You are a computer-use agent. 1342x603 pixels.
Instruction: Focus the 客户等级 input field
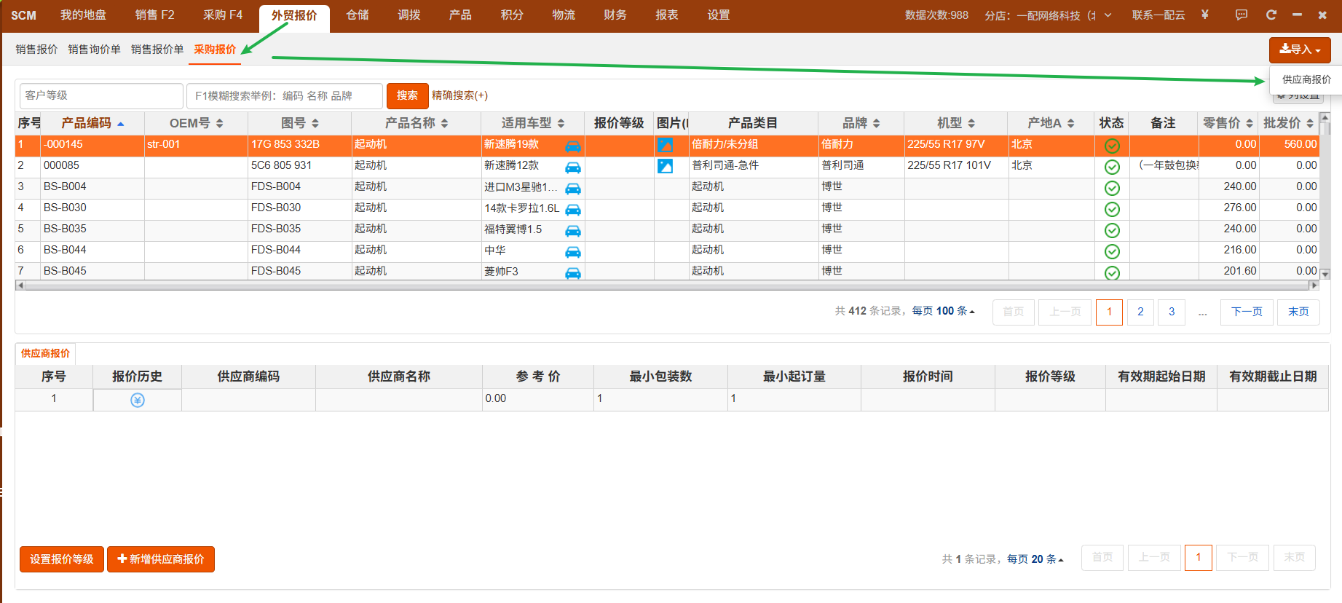(x=101, y=95)
